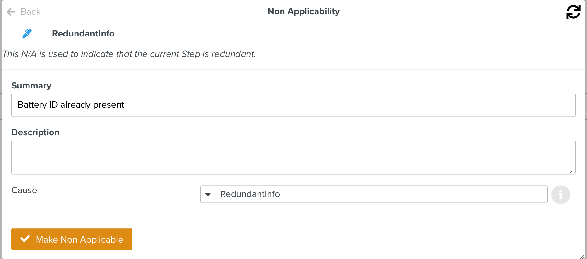
Task: Click the info icon beside Cause
Action: point(560,195)
